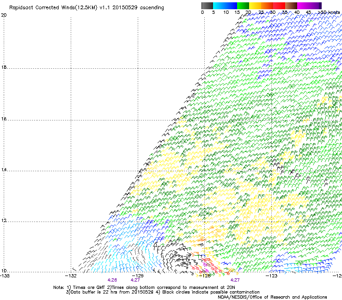The width and height of the screenshot is (342, 300).
Task: Click the longitude label "-135" on bottom axis
Action: [x=5, y=276]
